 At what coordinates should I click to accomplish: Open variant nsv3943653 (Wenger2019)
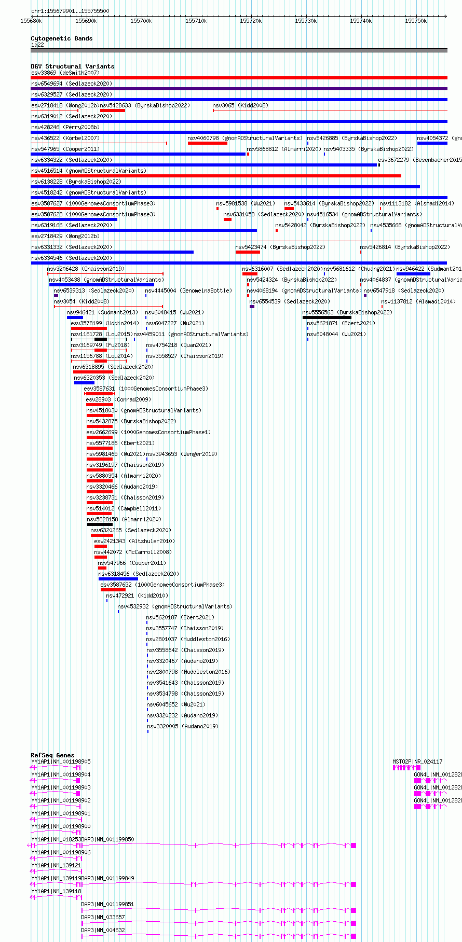tap(182, 454)
